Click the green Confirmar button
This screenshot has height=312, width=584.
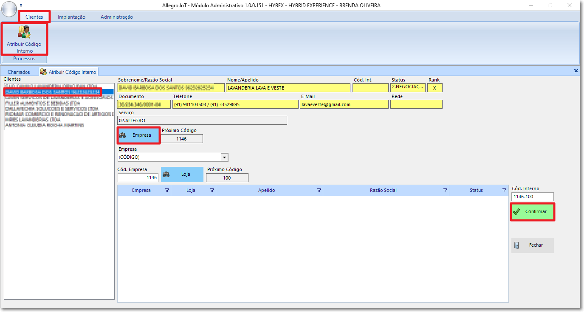532,211
